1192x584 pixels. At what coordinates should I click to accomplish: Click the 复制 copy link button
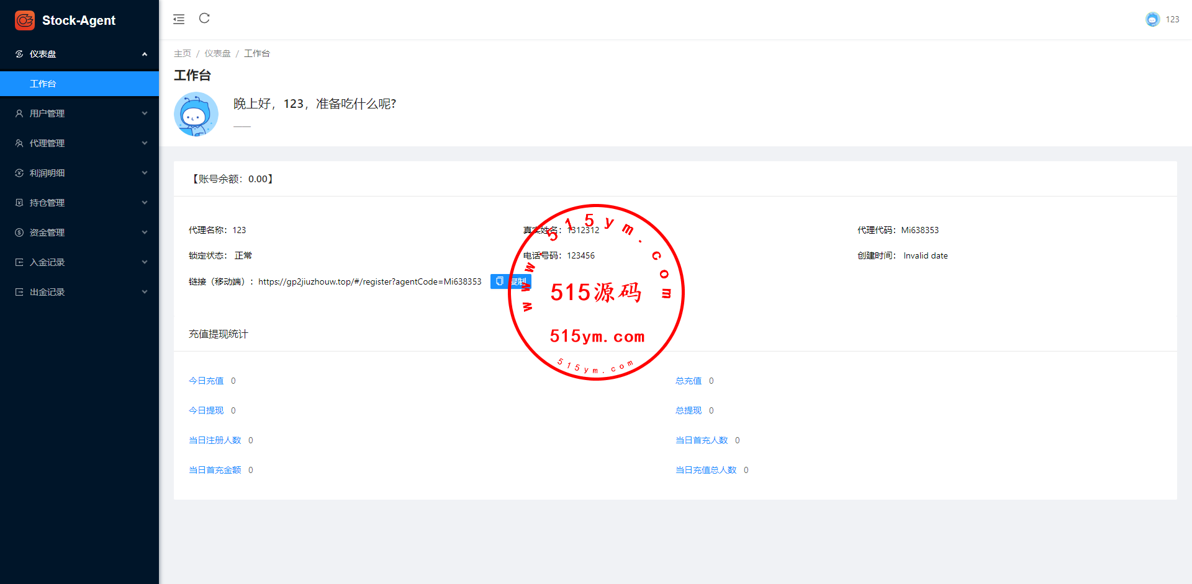point(510,281)
